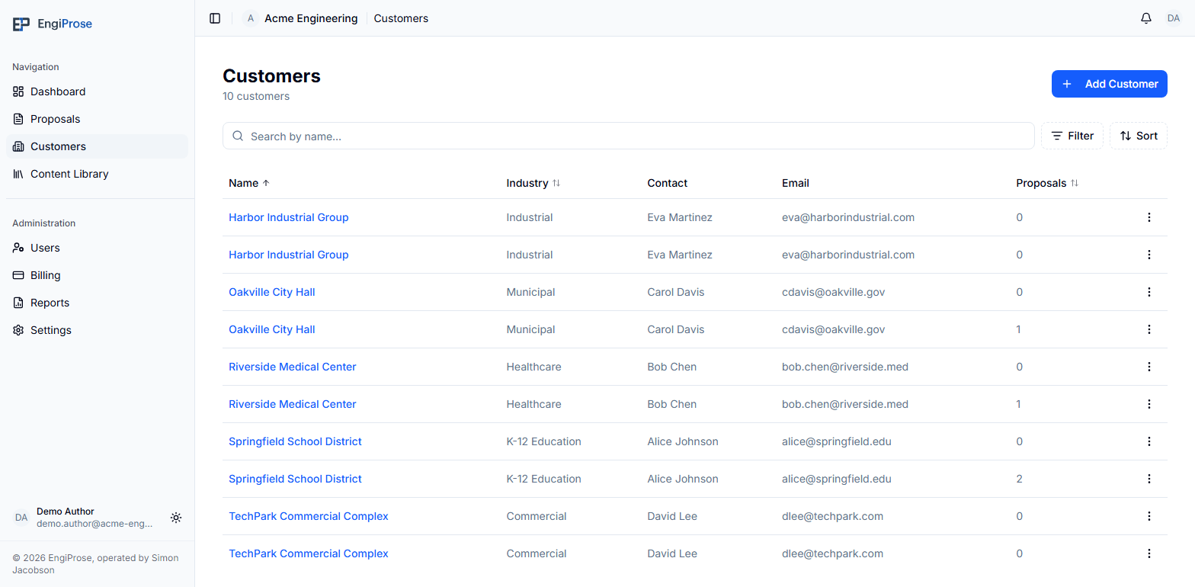Click cdavis@oakville.gov in the row with 1 proposal
Screen dimensions: 1195x587
pos(833,329)
